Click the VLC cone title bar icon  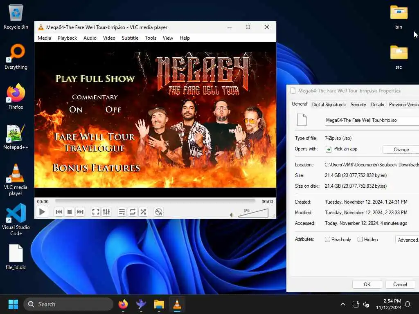pyautogui.click(x=41, y=27)
